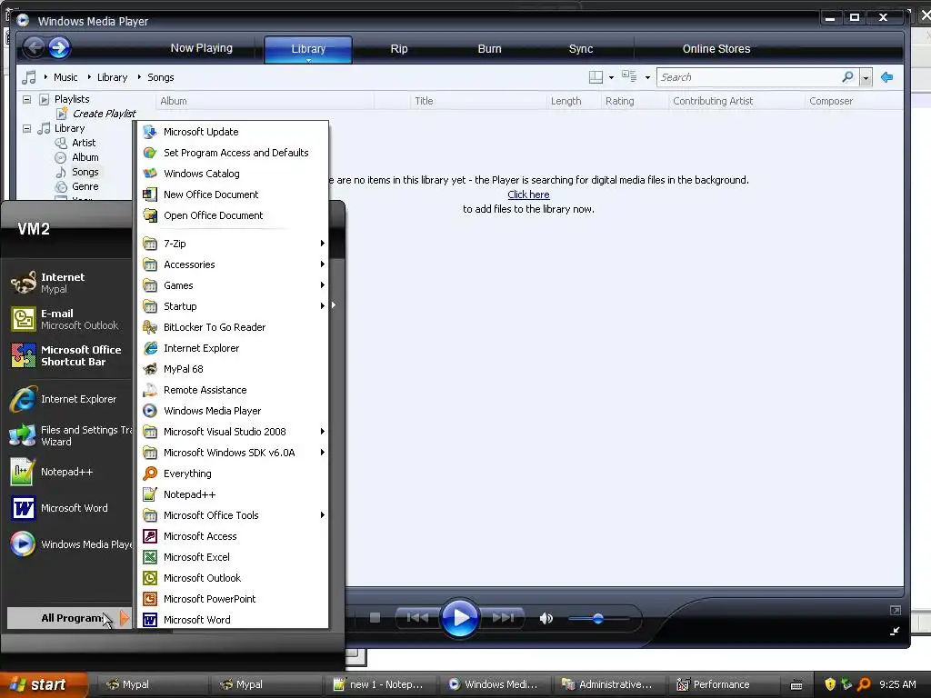931x698 pixels.
Task: Open Microsoft PowerPoint
Action: pyautogui.click(x=233, y=599)
